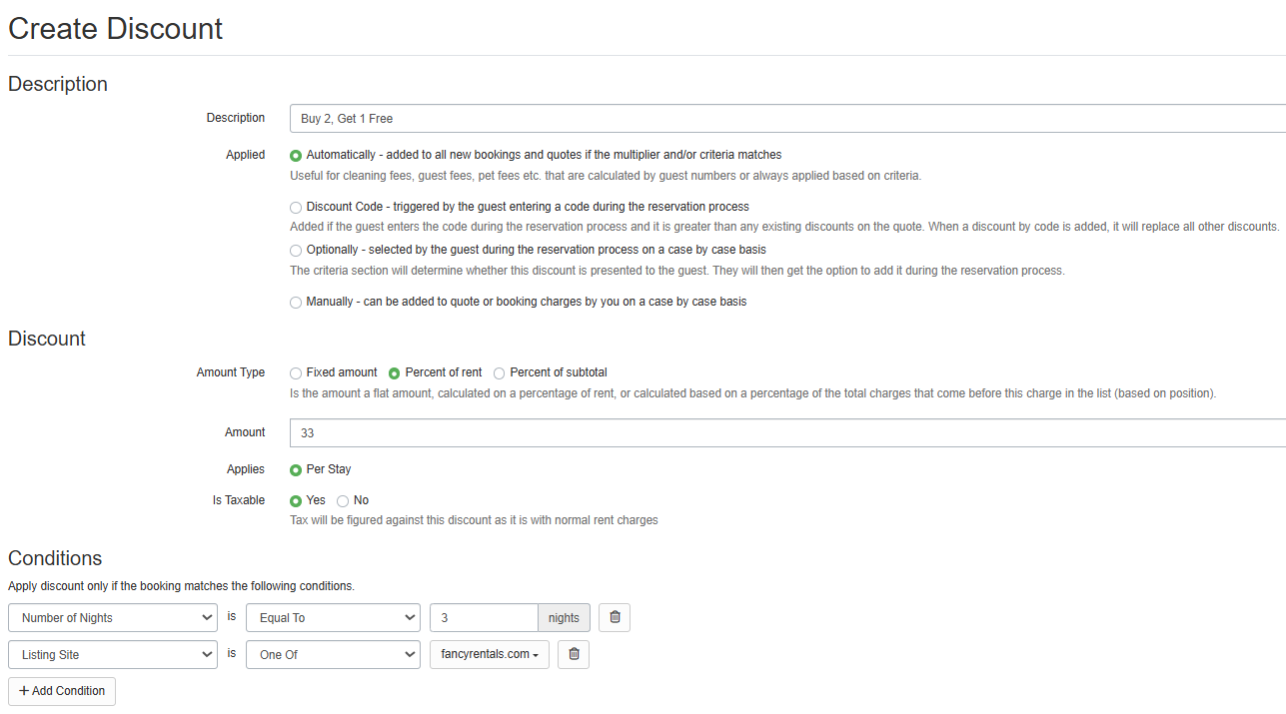The width and height of the screenshot is (1286, 714).
Task: Set Is Taxable to Yes
Action: 296,501
